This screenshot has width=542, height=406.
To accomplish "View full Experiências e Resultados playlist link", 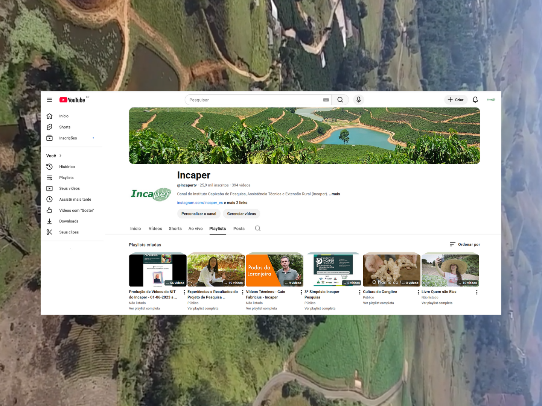I will pyautogui.click(x=203, y=309).
